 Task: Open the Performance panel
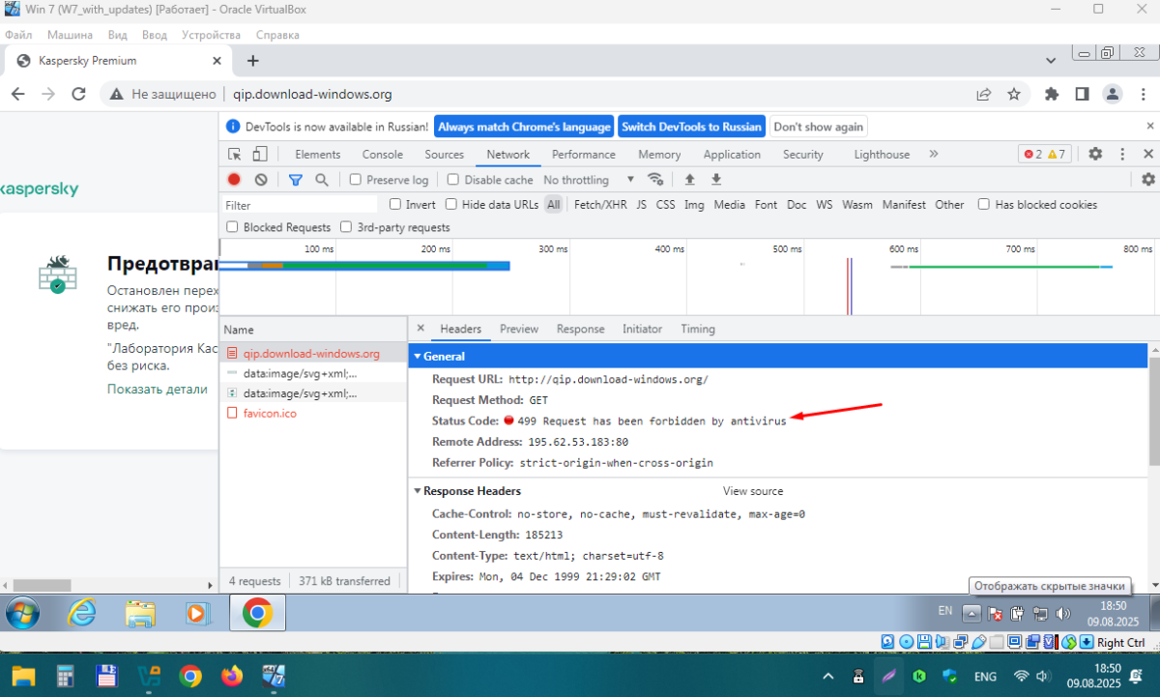click(584, 155)
